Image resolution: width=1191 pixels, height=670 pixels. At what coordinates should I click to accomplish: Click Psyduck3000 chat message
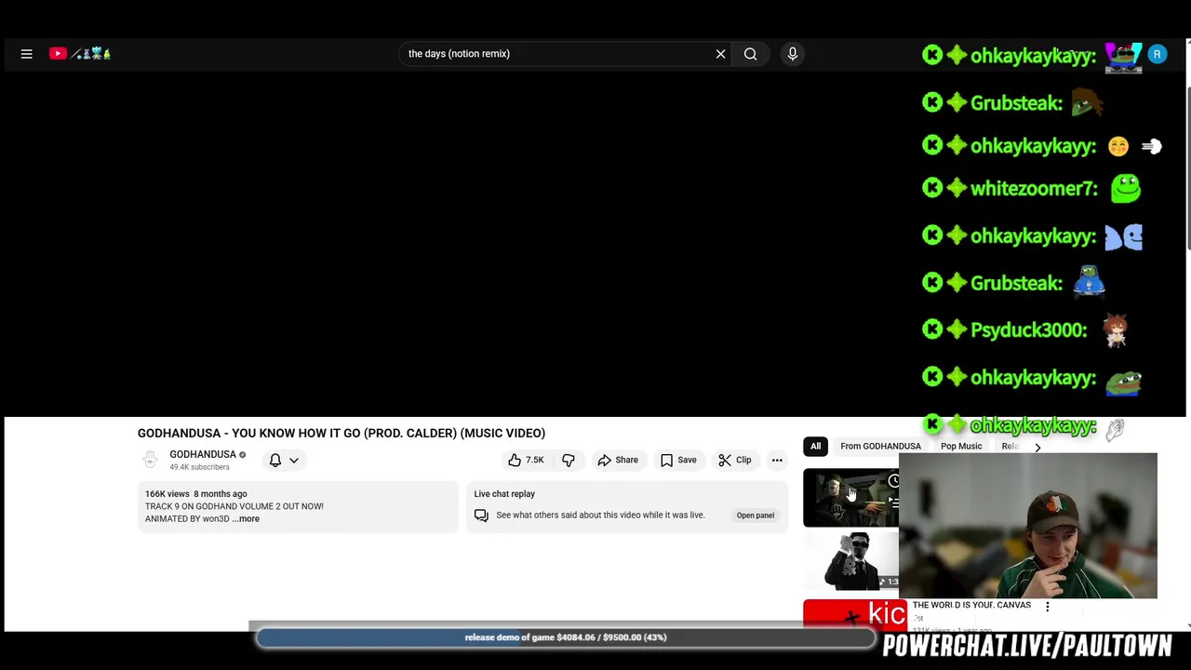tap(1026, 330)
